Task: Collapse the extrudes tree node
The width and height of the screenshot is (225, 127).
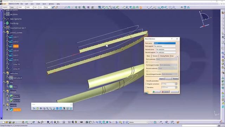Action: pos(4,73)
